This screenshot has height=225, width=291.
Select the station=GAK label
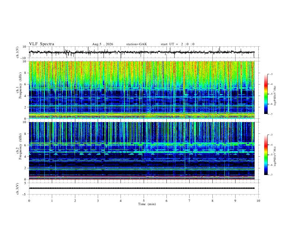(136, 44)
